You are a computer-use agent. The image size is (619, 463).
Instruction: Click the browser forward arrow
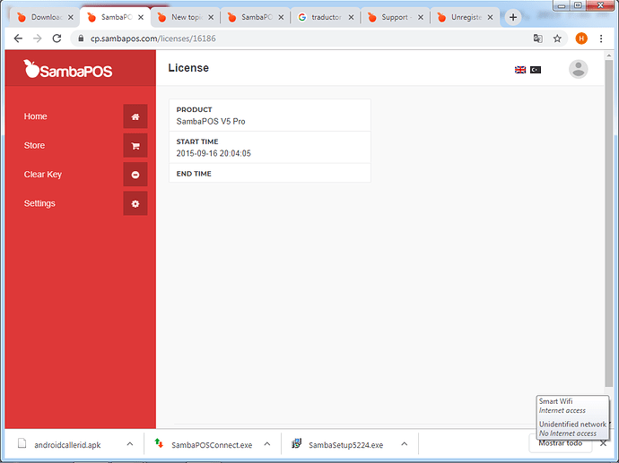coord(38,39)
